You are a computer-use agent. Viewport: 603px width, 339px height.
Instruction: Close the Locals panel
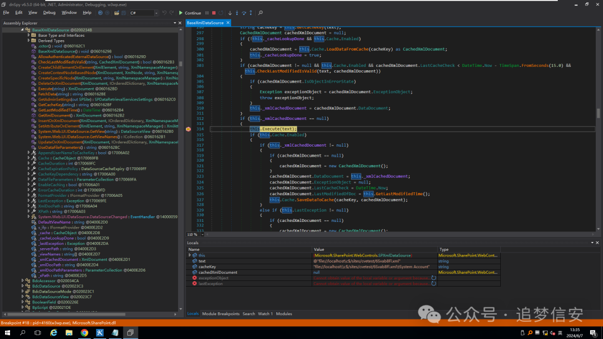coord(597,243)
